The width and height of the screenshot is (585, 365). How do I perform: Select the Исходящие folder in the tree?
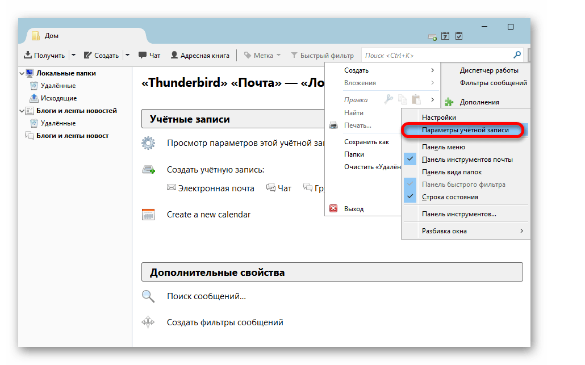(x=58, y=98)
